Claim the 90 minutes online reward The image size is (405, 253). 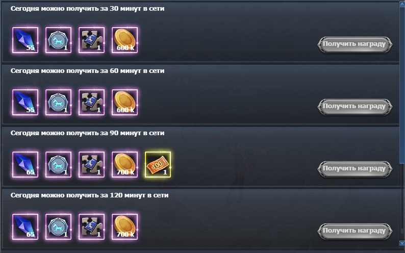355,169
